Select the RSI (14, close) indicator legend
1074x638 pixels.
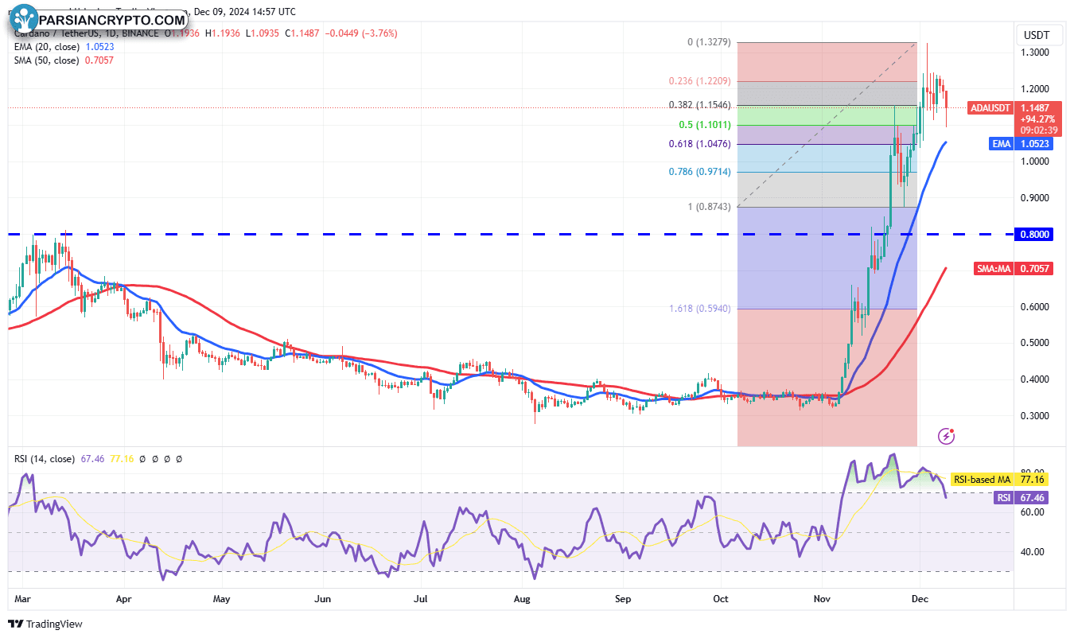coord(45,459)
